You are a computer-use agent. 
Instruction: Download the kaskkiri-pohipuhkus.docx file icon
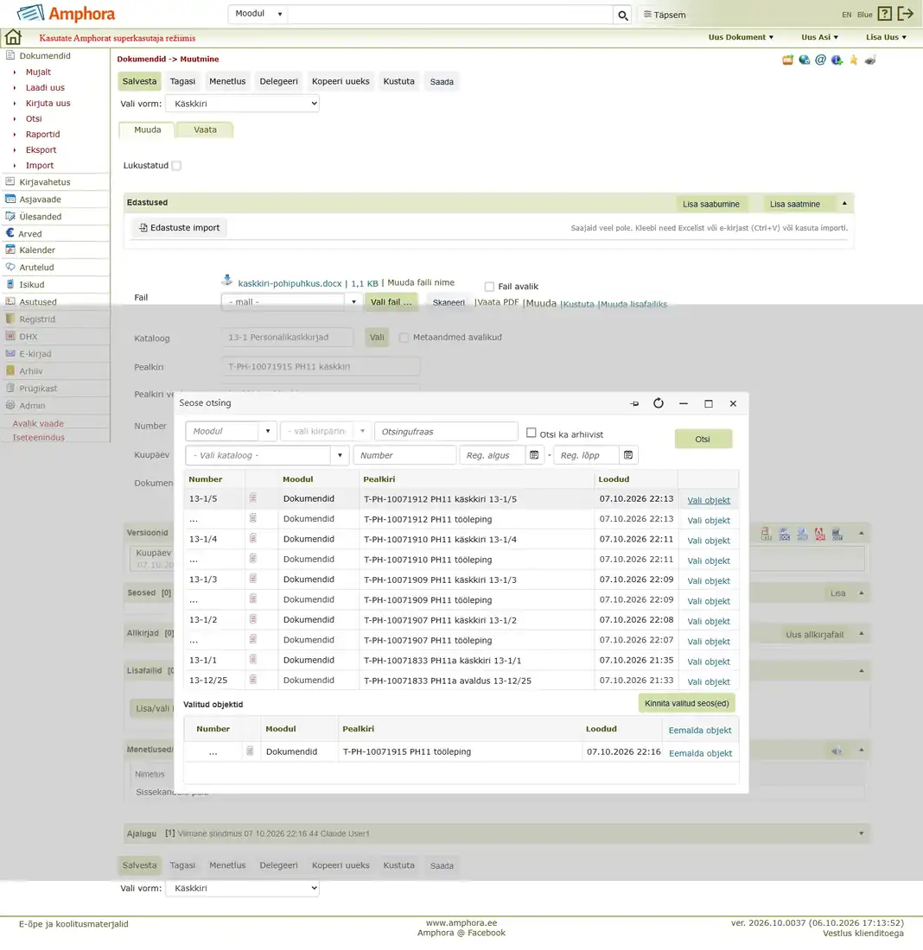(226, 280)
